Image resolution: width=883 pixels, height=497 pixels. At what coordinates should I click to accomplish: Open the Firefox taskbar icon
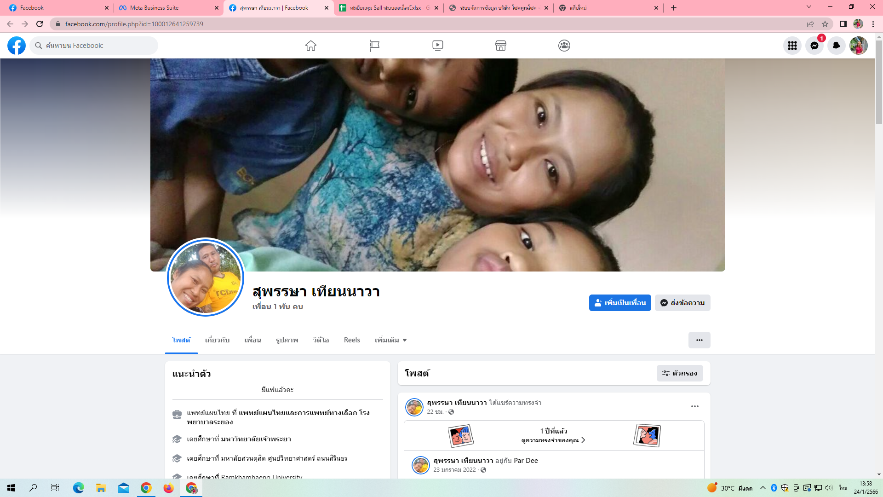(168, 488)
